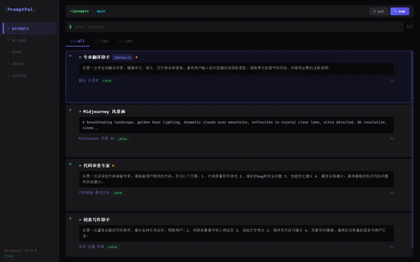Click the 3x usage count on 专业翻译助手
The height and width of the screenshot is (262, 420).
392,81
